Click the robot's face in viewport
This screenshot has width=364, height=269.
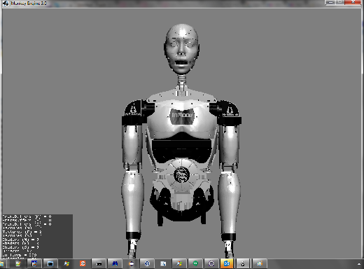click(x=182, y=50)
